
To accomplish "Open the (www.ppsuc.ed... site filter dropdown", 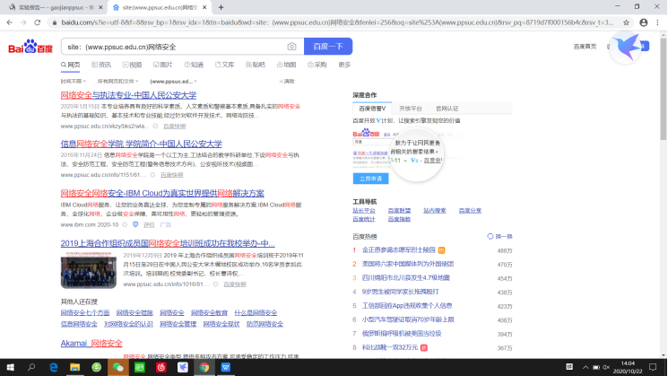I will tap(173, 81).
